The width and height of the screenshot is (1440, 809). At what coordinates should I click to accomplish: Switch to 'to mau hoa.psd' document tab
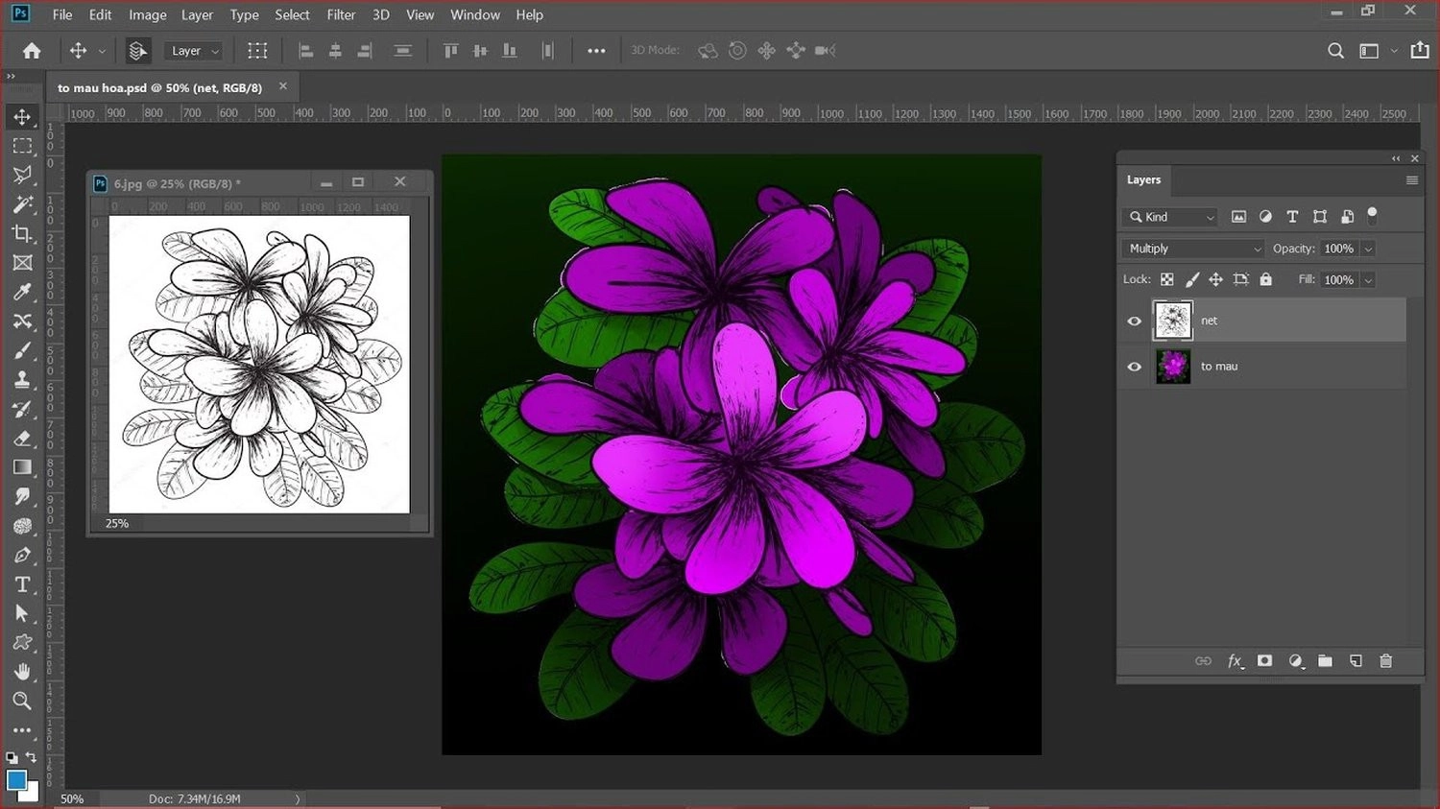coord(159,87)
